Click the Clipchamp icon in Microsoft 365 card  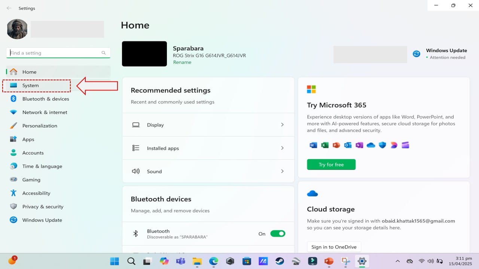(x=405, y=145)
